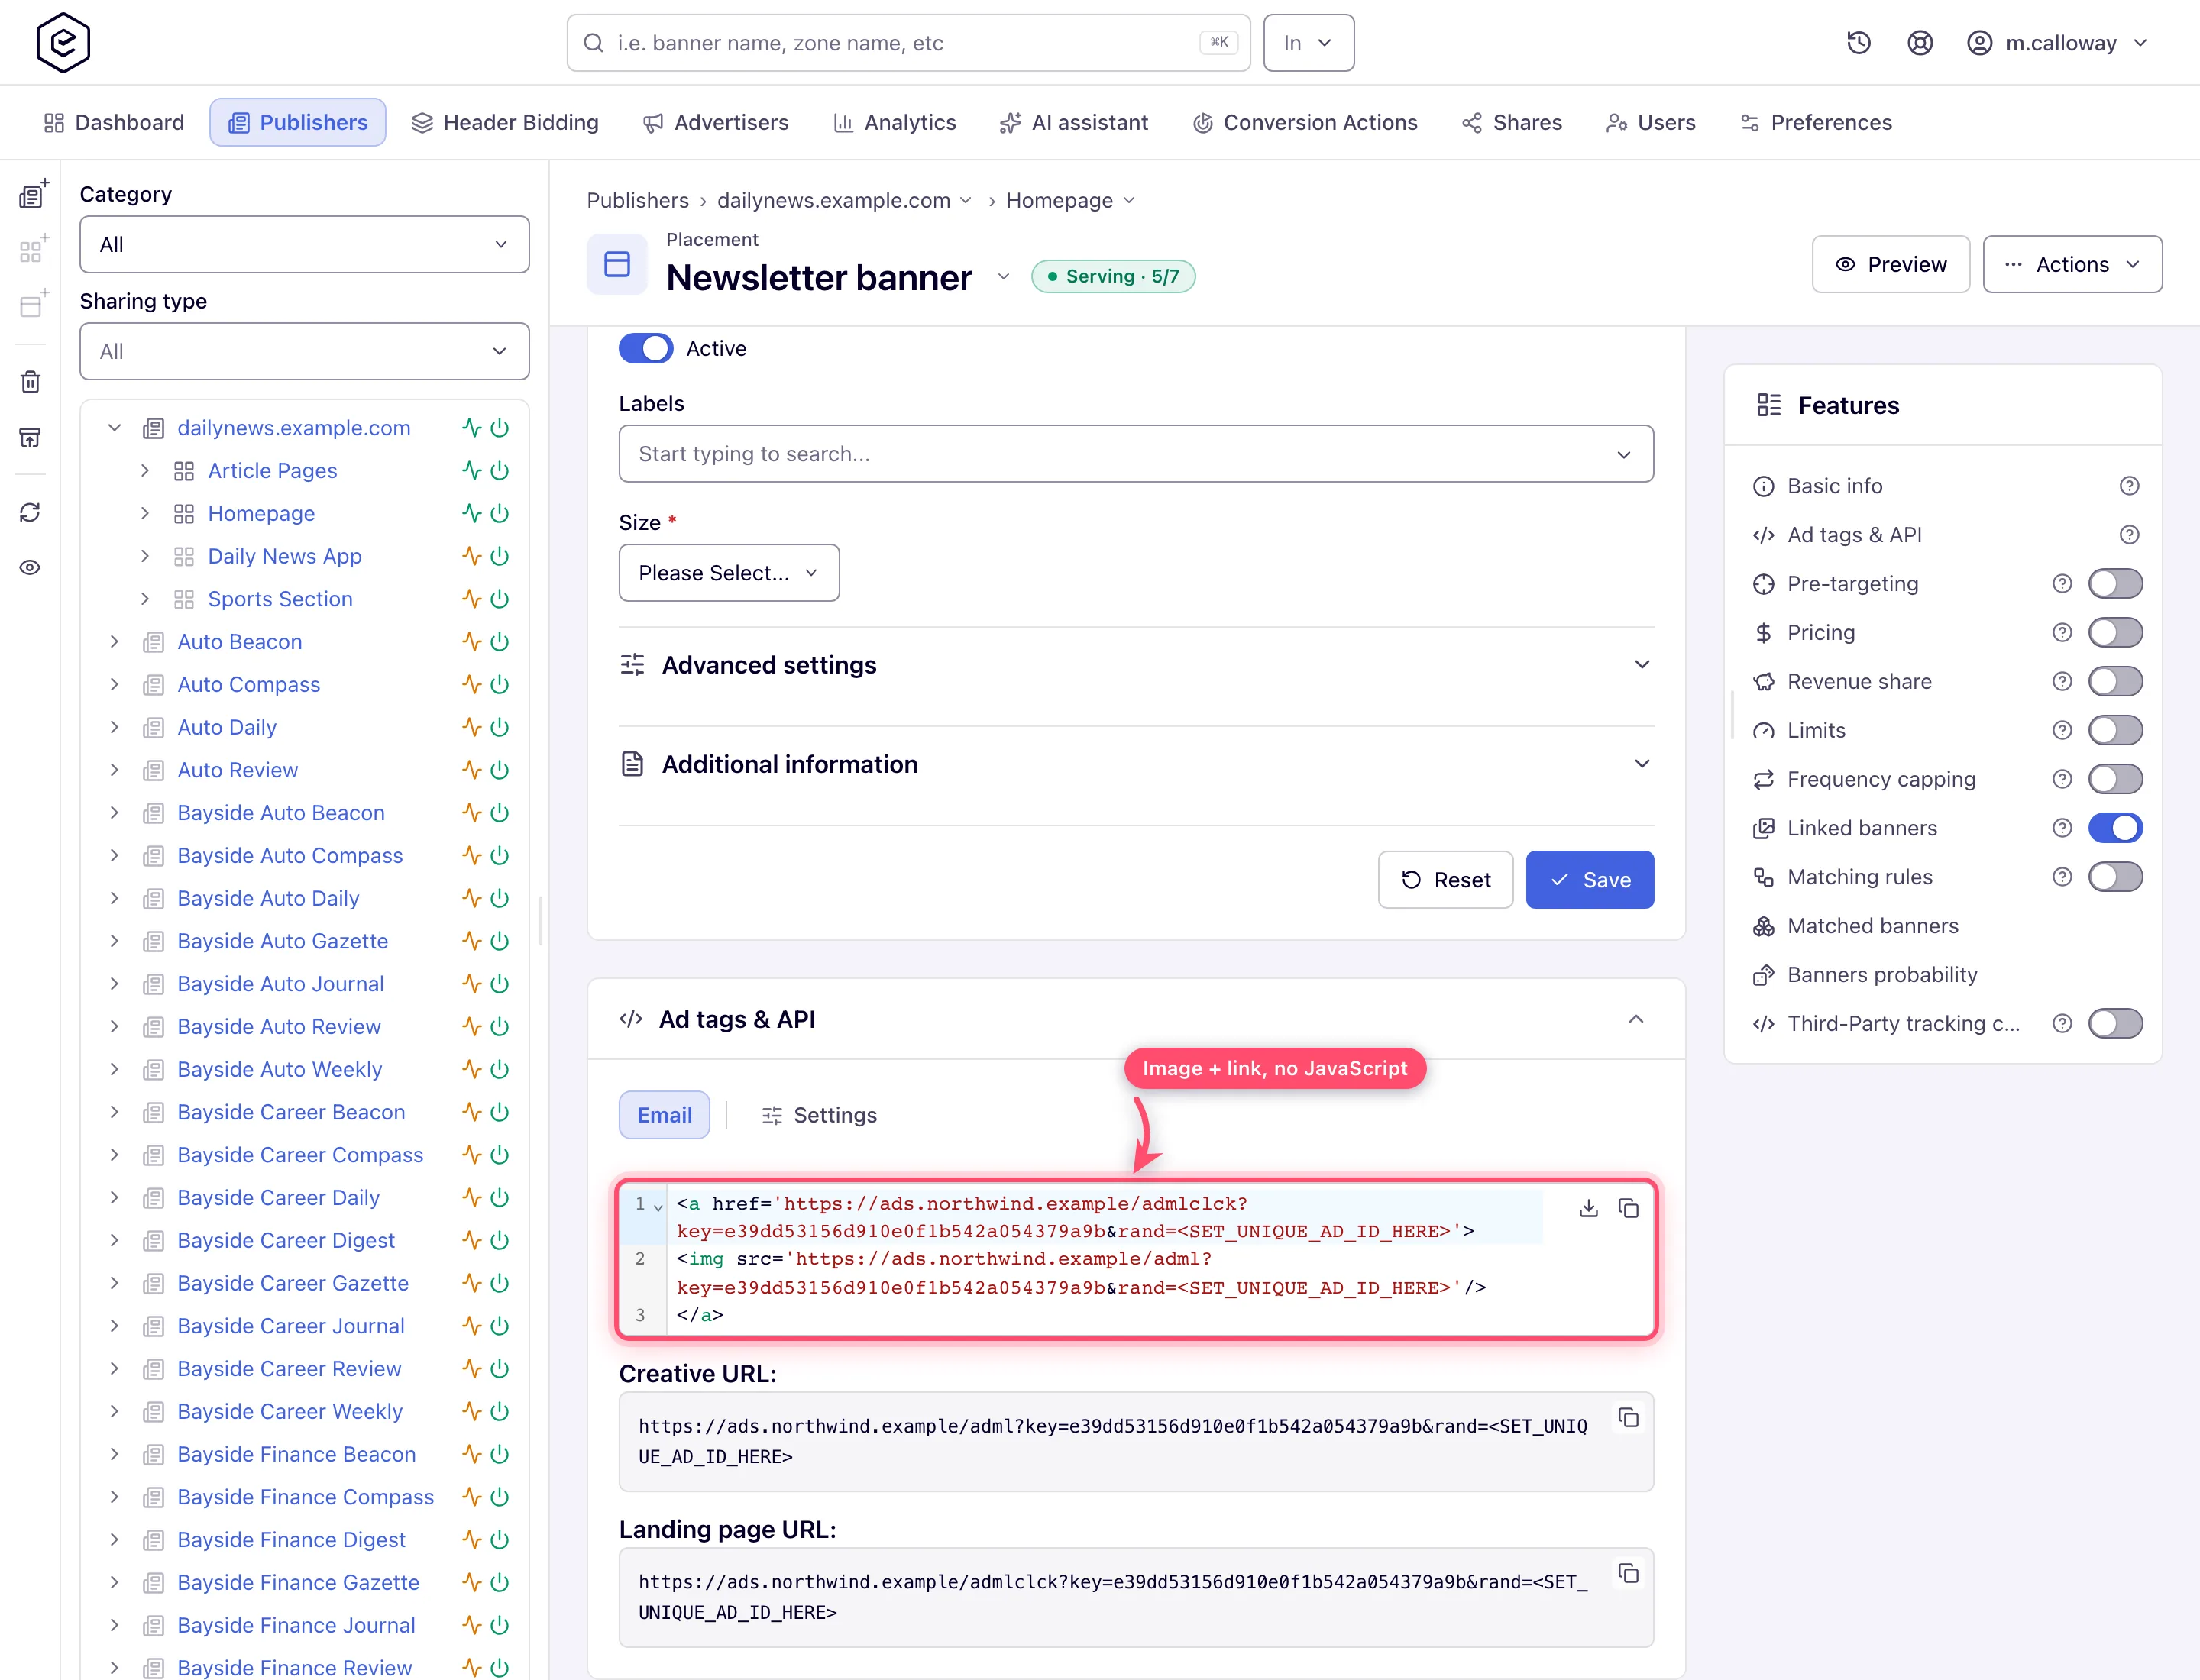Click the Labels search input
The height and width of the screenshot is (1680, 2200).
[x=1135, y=454]
